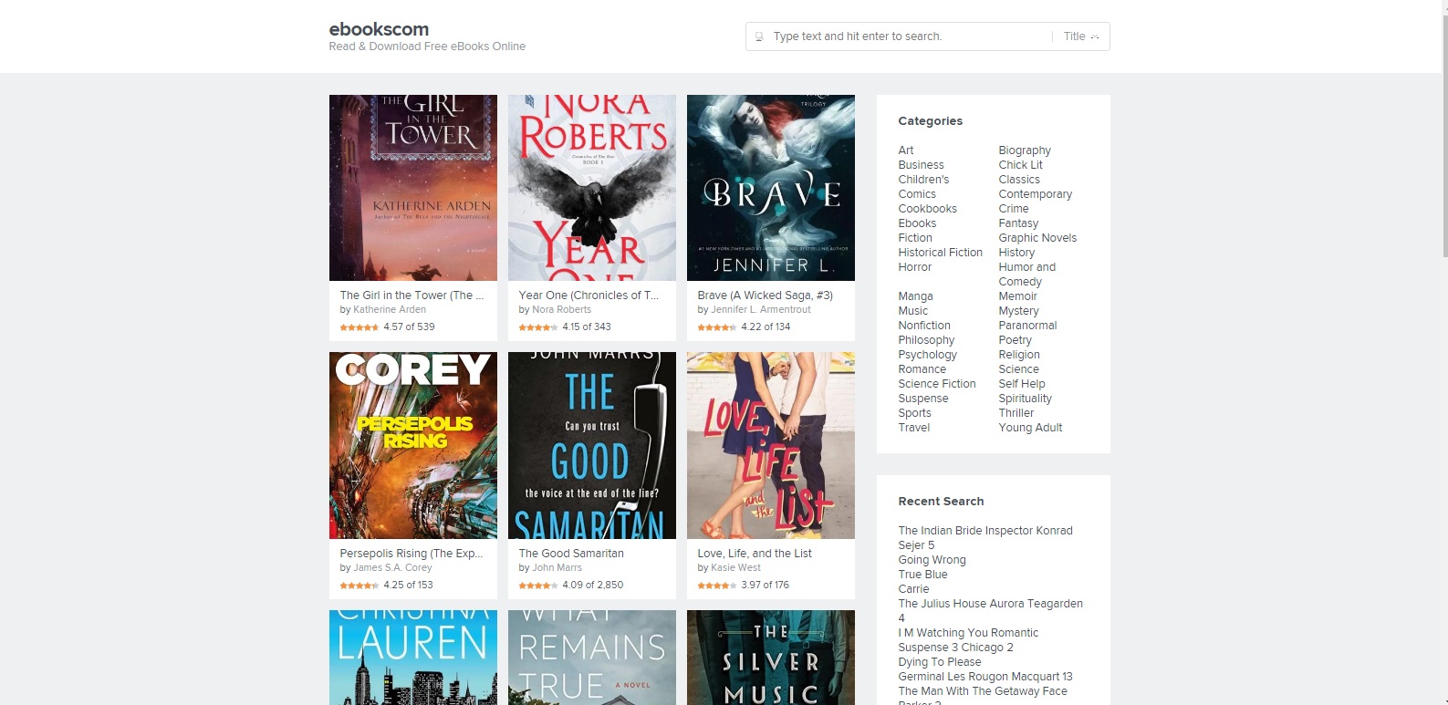1448x705 pixels.
Task: Open The Good Samaritan book cover
Action: coord(592,446)
